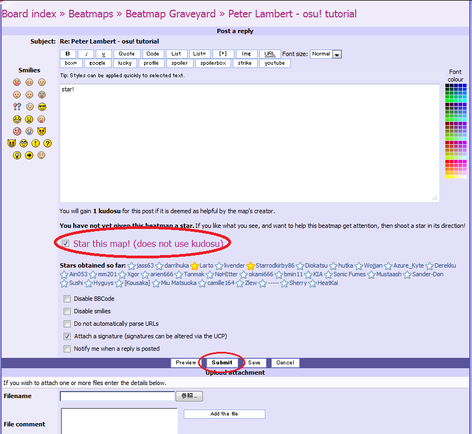Insert the pink blushing smiley
472x434 pixels.
(17, 131)
